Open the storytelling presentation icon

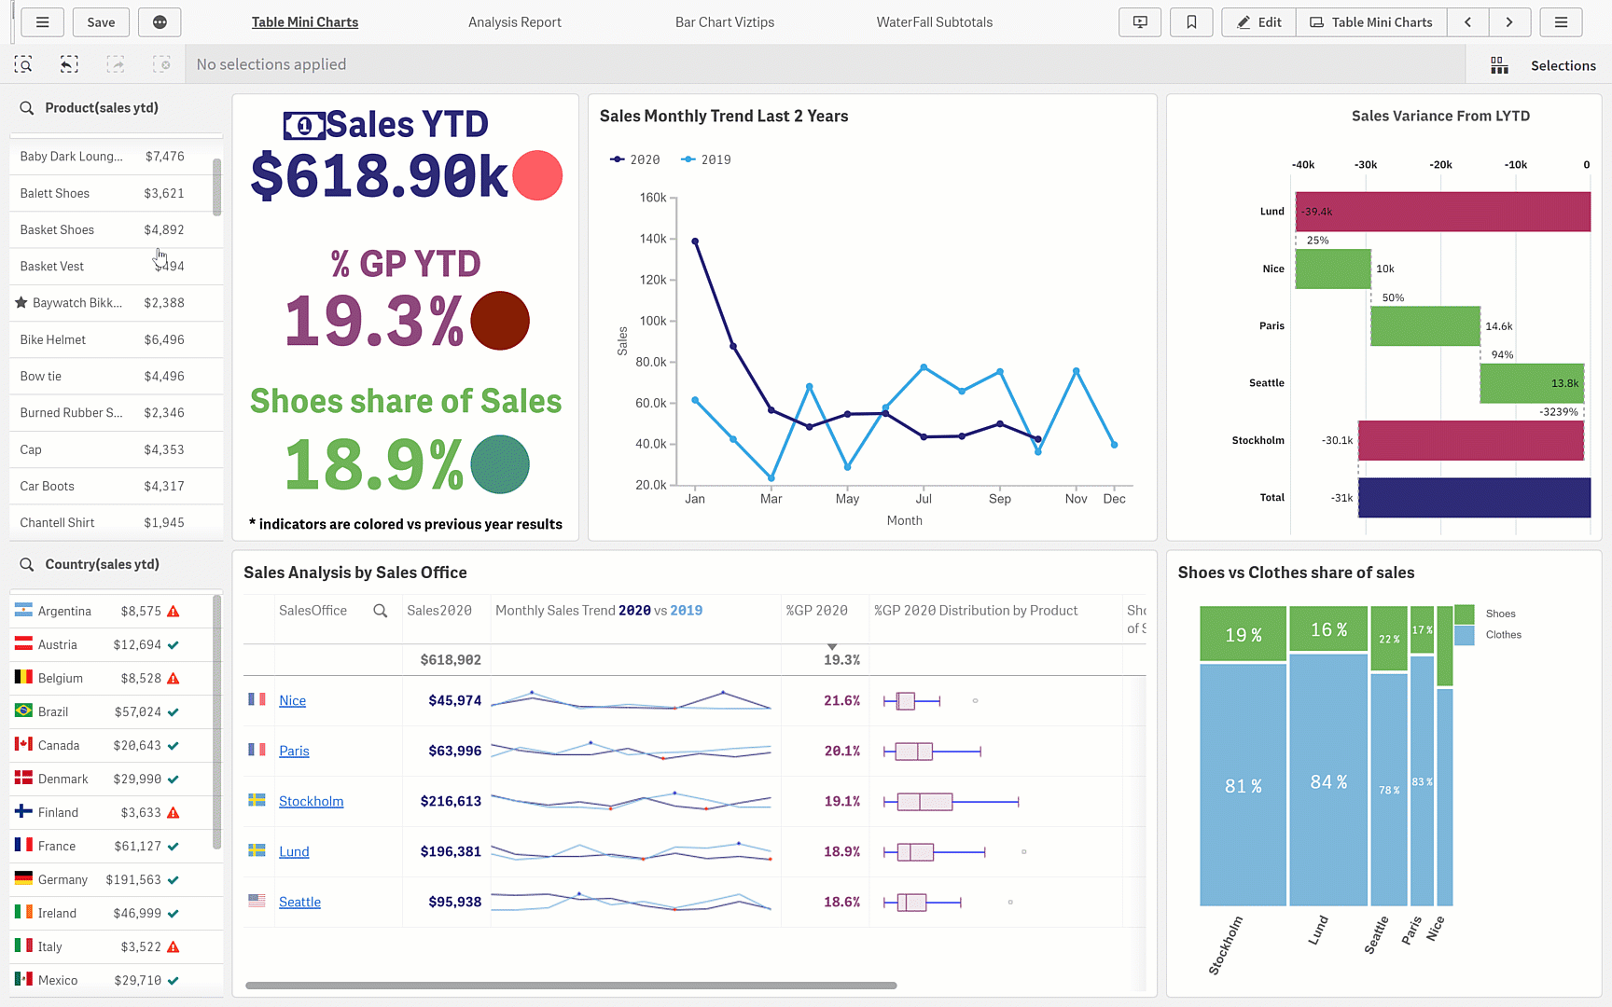click(x=1140, y=22)
